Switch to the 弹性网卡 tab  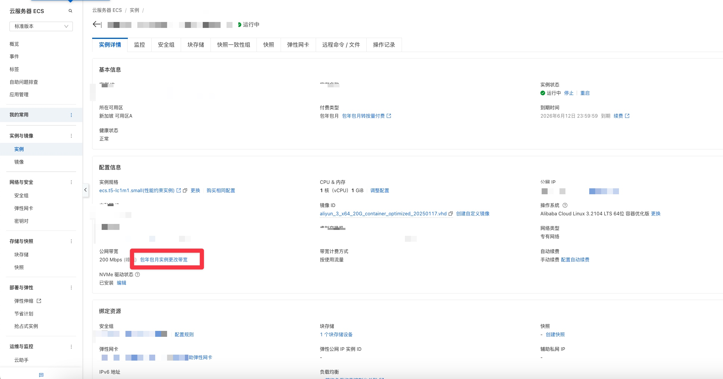pos(298,45)
